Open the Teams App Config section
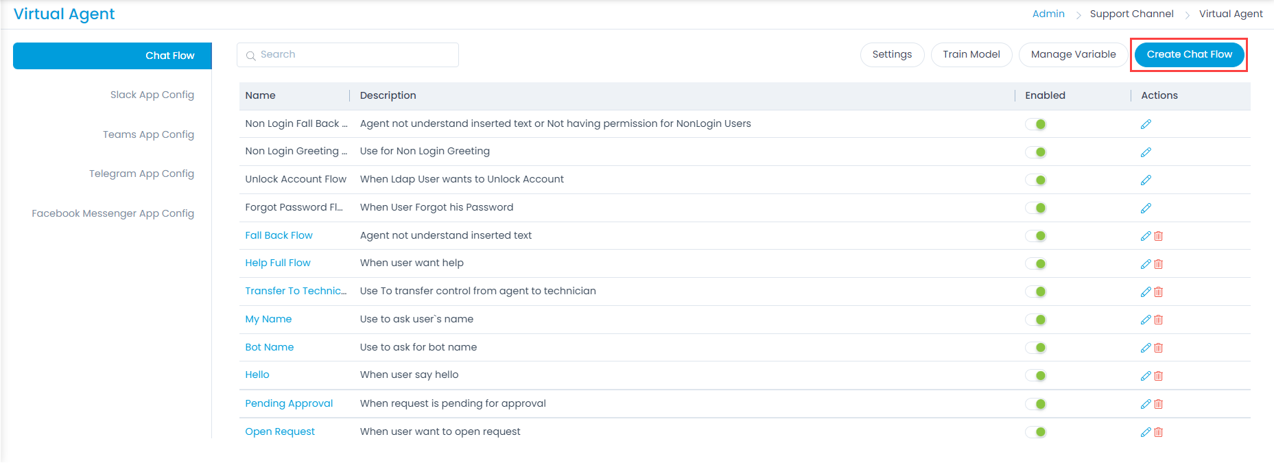Viewport: 1274px width, 463px height. 149,134
